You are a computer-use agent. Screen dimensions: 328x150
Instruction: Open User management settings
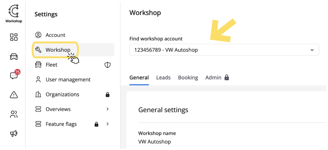point(68,80)
